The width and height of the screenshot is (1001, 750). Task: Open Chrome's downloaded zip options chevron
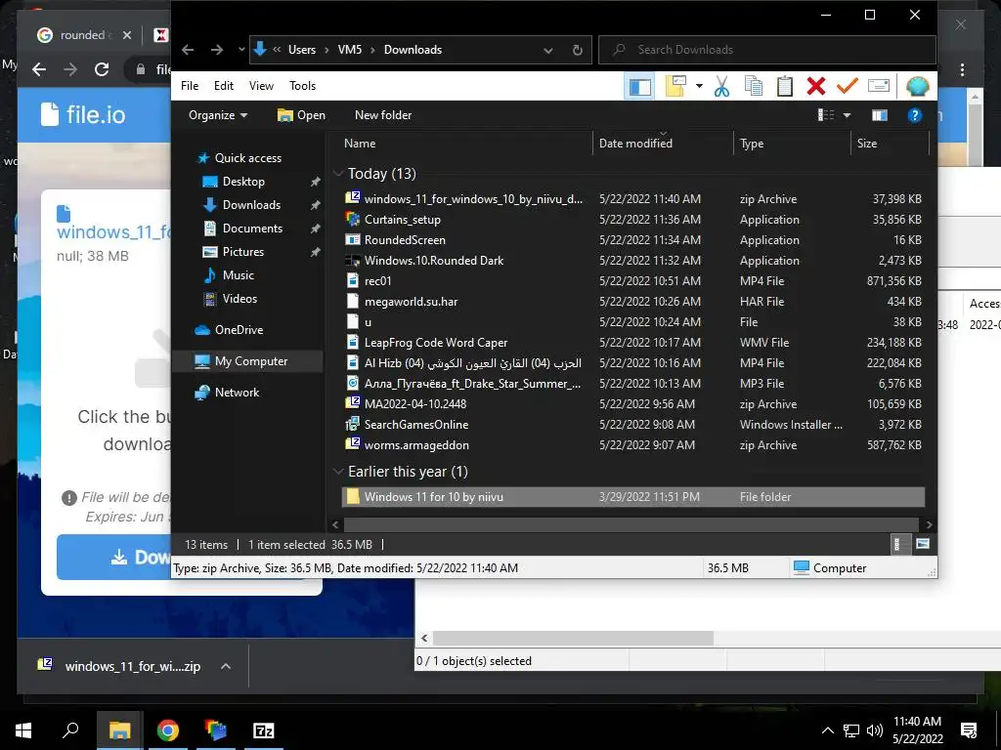tap(226, 666)
